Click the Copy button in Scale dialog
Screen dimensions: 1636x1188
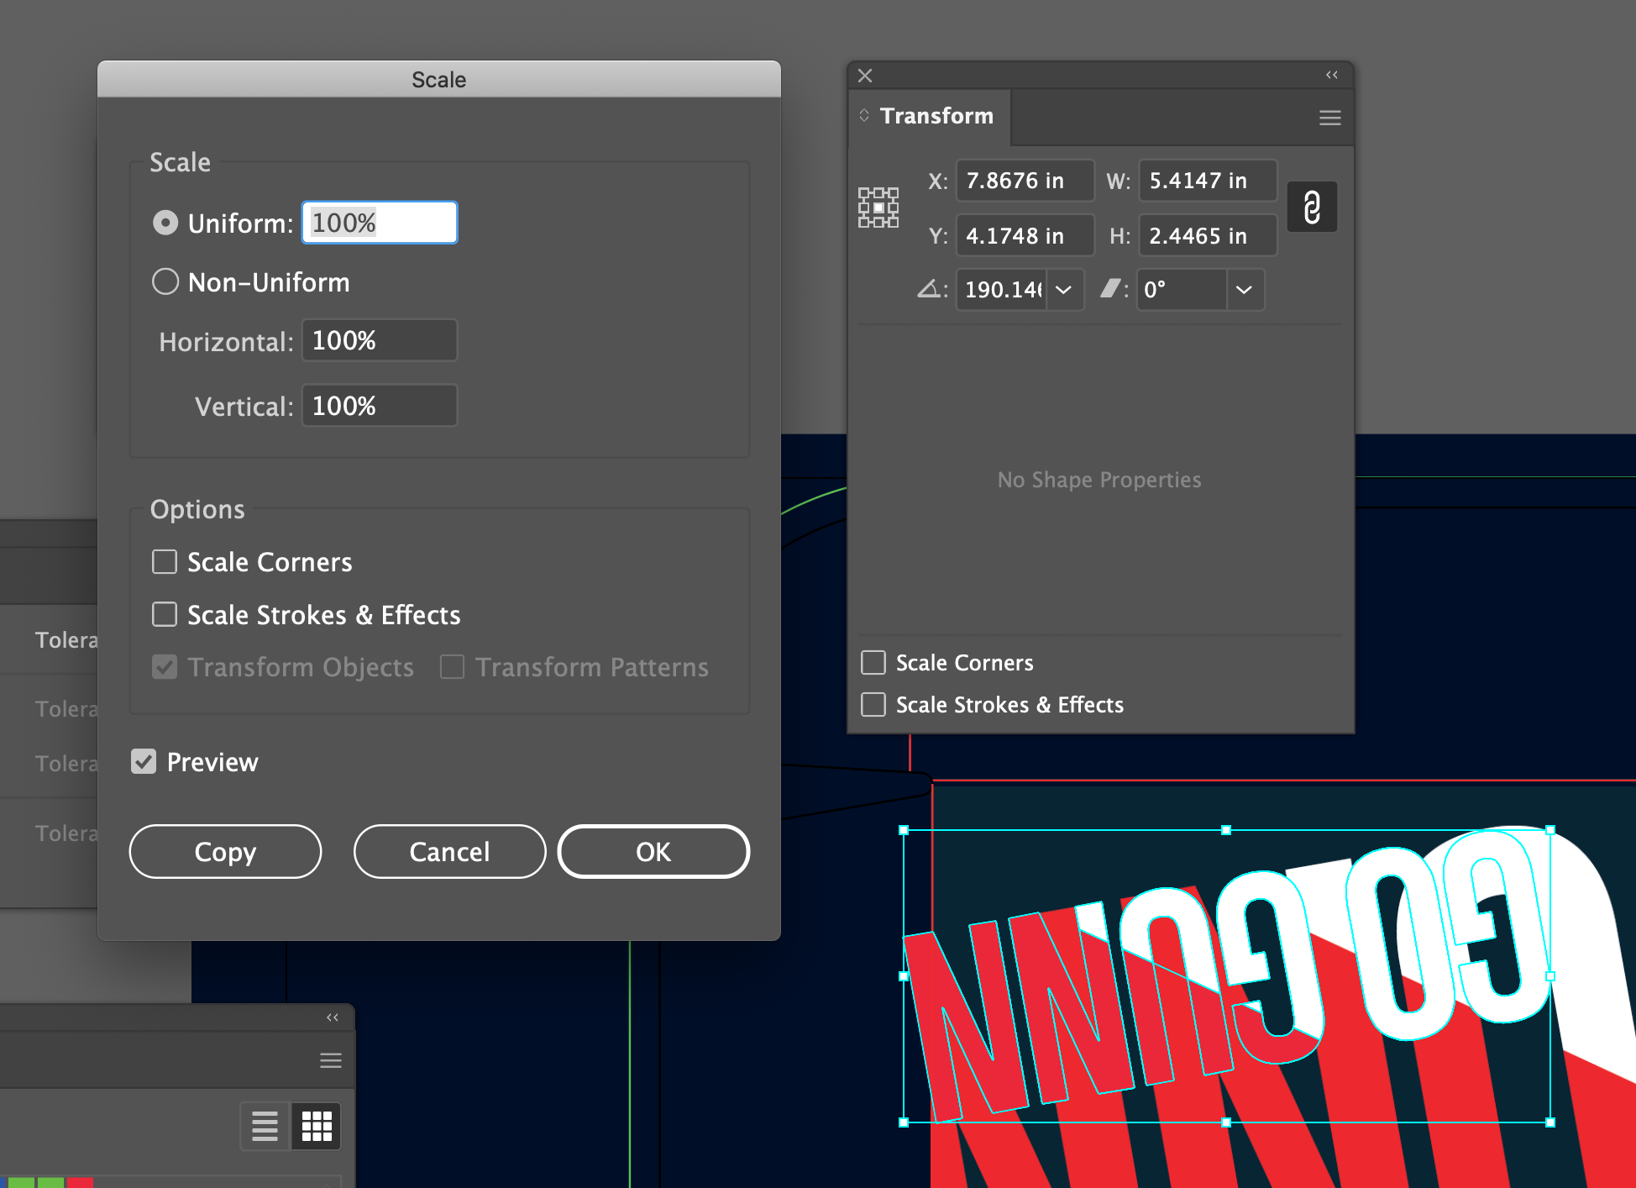(x=228, y=851)
